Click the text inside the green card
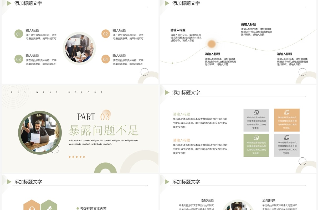The width and height of the screenshot is (318, 210). click(x=256, y=148)
